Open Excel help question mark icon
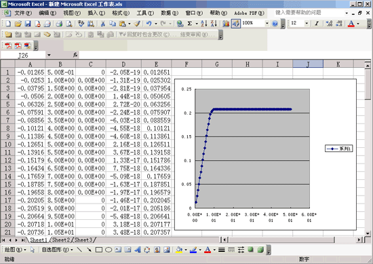Viewport: 373px width, 264px height. pyautogui.click(x=275, y=24)
